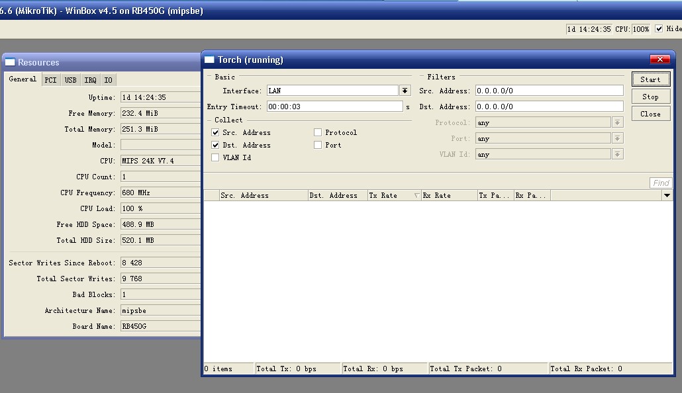The height and width of the screenshot is (393, 682).
Task: Click the CPU Load value 100 %
Action: pyautogui.click(x=160, y=208)
